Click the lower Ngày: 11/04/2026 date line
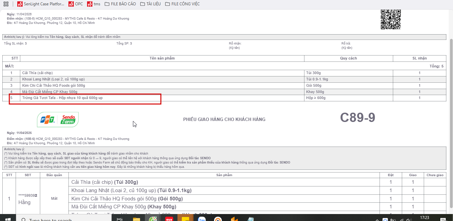Image resolution: width=453 pixels, height=221 pixels. (x=19, y=133)
